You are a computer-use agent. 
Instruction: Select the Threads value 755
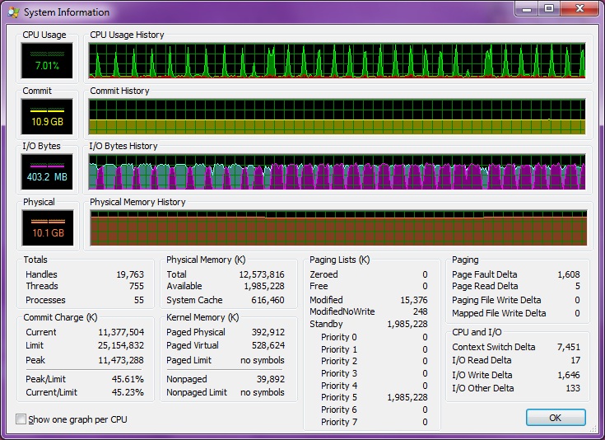136,286
